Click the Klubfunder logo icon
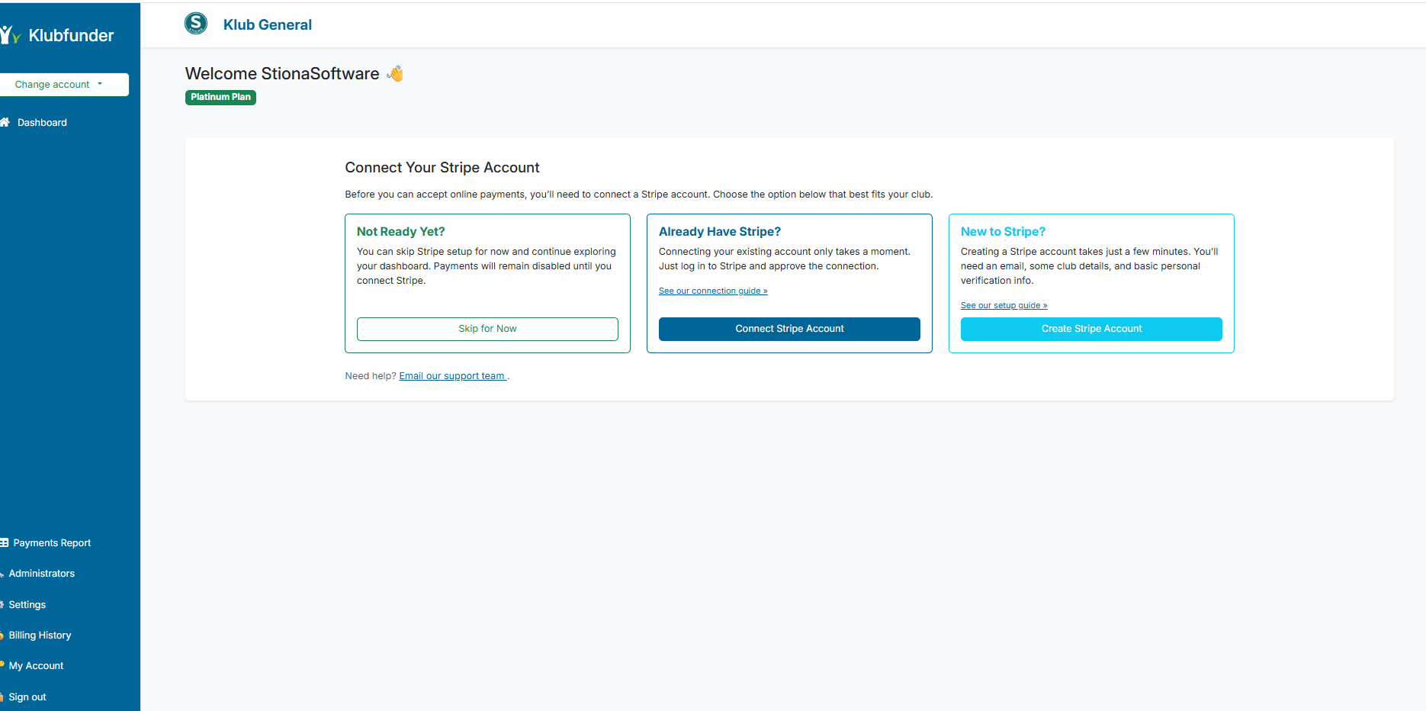This screenshot has height=711, width=1426. pyautogui.click(x=11, y=34)
